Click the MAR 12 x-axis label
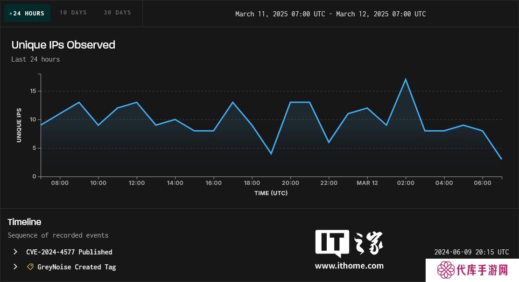519x282 pixels. click(367, 183)
